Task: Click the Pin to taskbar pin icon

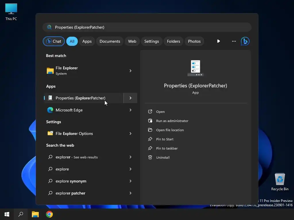Action: [150, 148]
